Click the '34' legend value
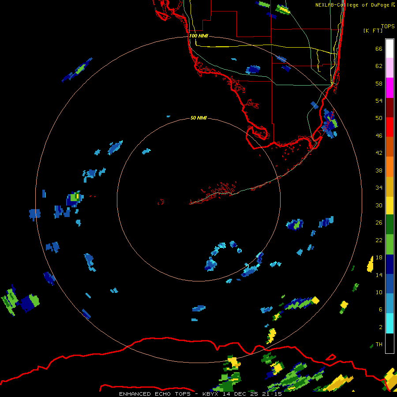Image resolution: width=397 pixels, height=397 pixels. tap(379, 187)
